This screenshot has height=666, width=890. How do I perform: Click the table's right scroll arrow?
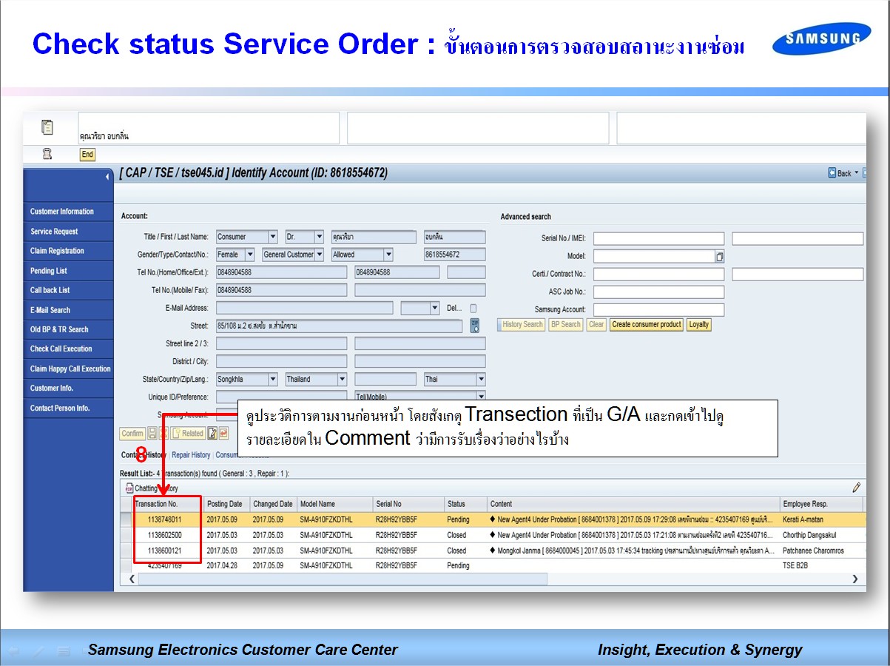[x=855, y=579]
